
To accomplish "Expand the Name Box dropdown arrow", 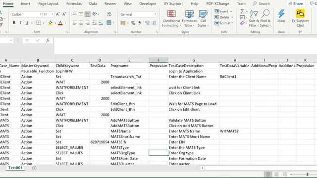I will tap(11, 41).
